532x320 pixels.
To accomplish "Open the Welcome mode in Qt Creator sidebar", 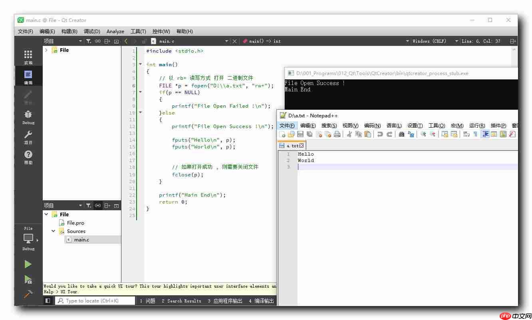I will point(28,57).
